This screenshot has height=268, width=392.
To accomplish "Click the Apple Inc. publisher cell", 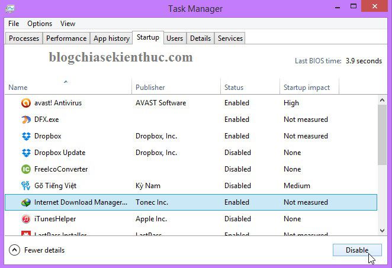I will pyautogui.click(x=151, y=219).
